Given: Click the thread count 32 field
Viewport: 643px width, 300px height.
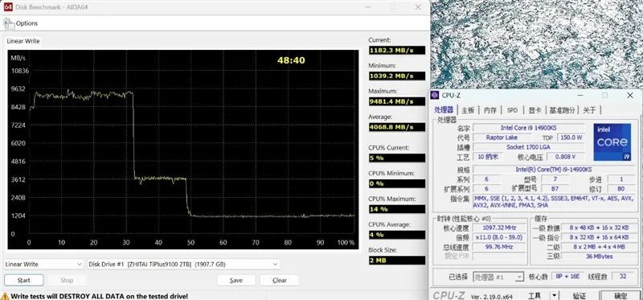Looking at the screenshot, I should tap(622, 277).
